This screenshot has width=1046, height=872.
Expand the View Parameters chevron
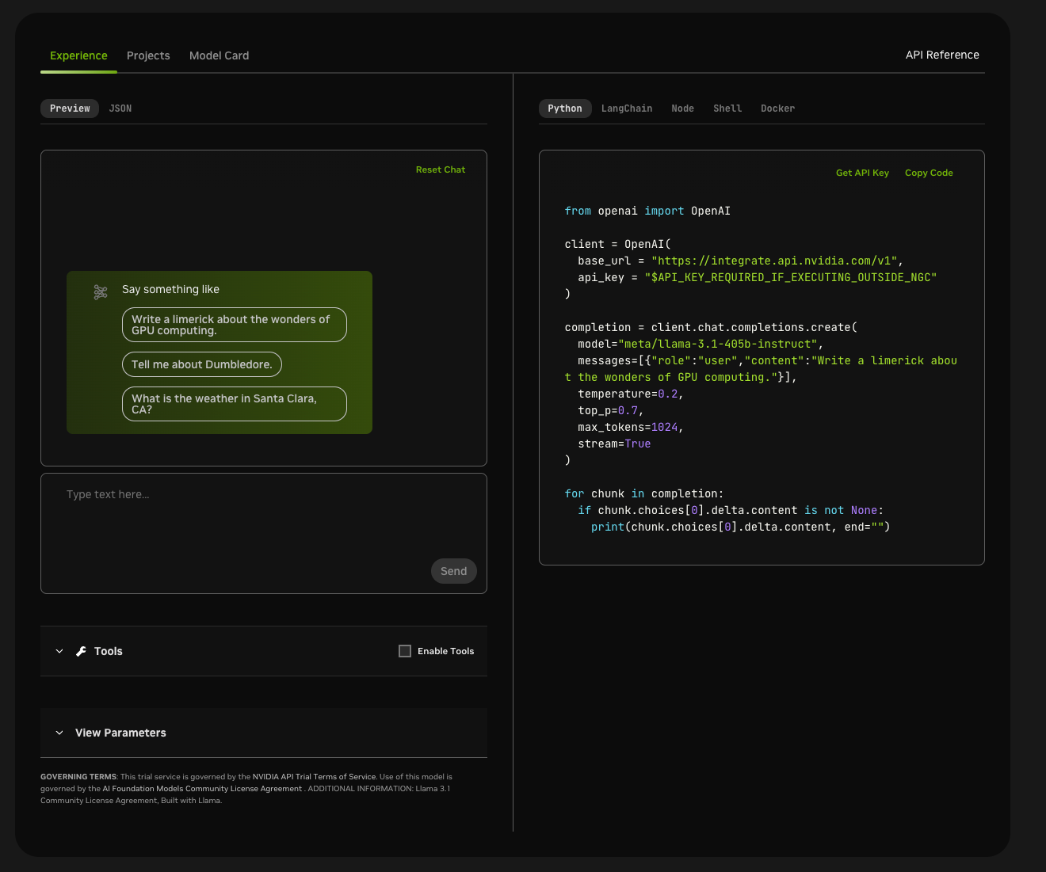coord(59,733)
